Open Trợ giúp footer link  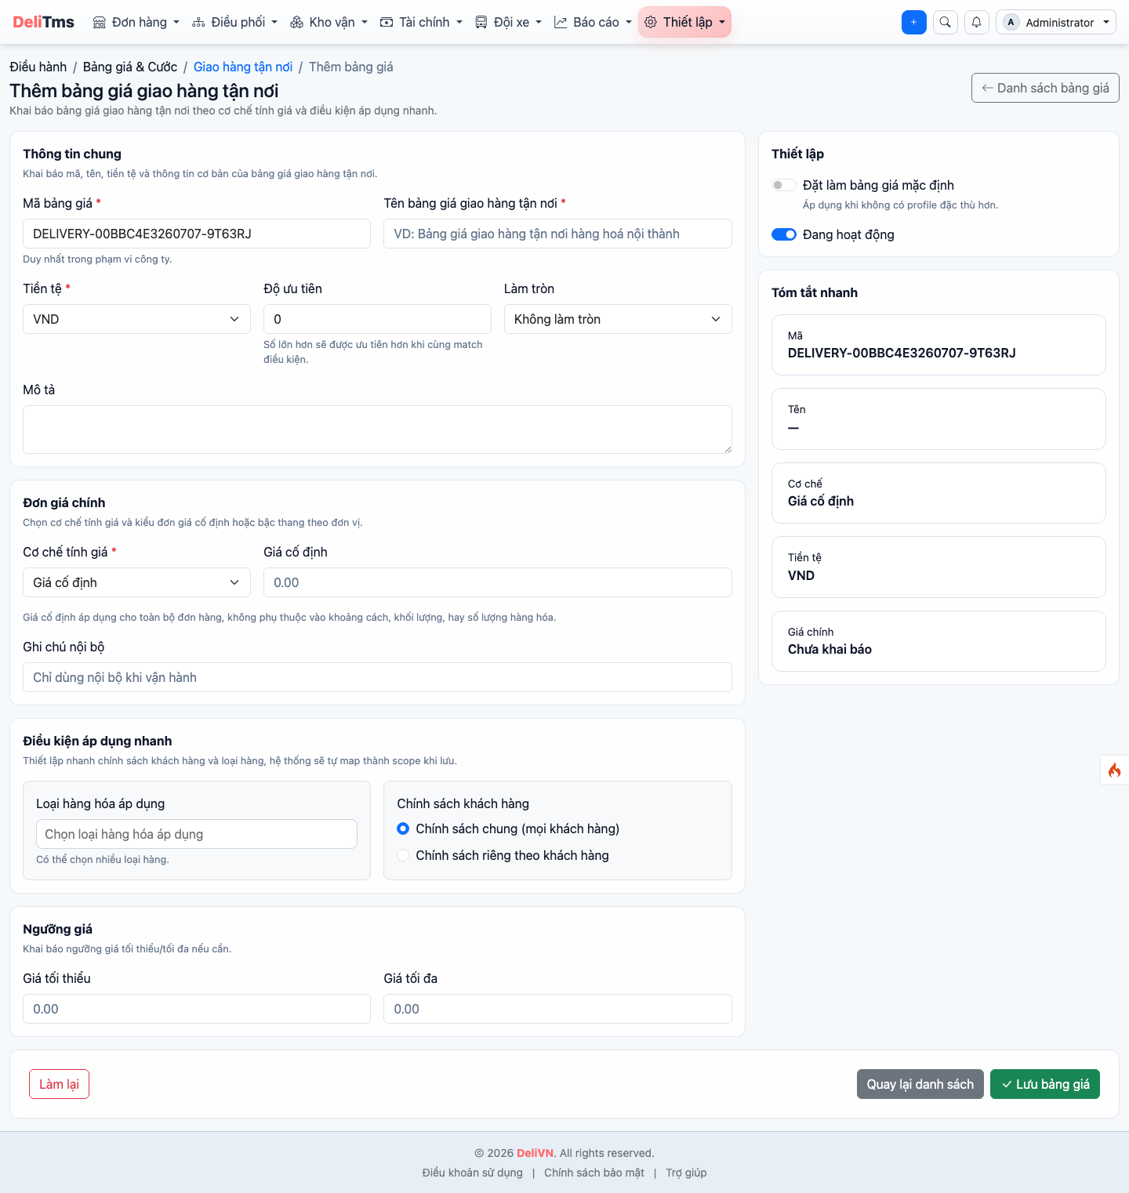(686, 1173)
